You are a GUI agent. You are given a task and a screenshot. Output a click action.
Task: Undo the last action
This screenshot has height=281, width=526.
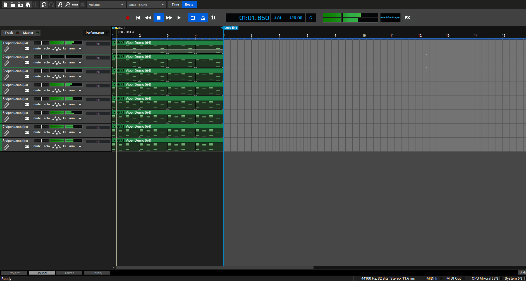pos(44,4)
